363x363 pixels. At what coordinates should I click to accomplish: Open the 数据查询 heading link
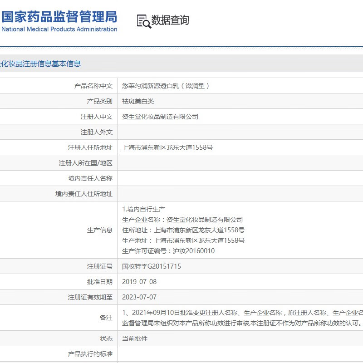click(170, 20)
